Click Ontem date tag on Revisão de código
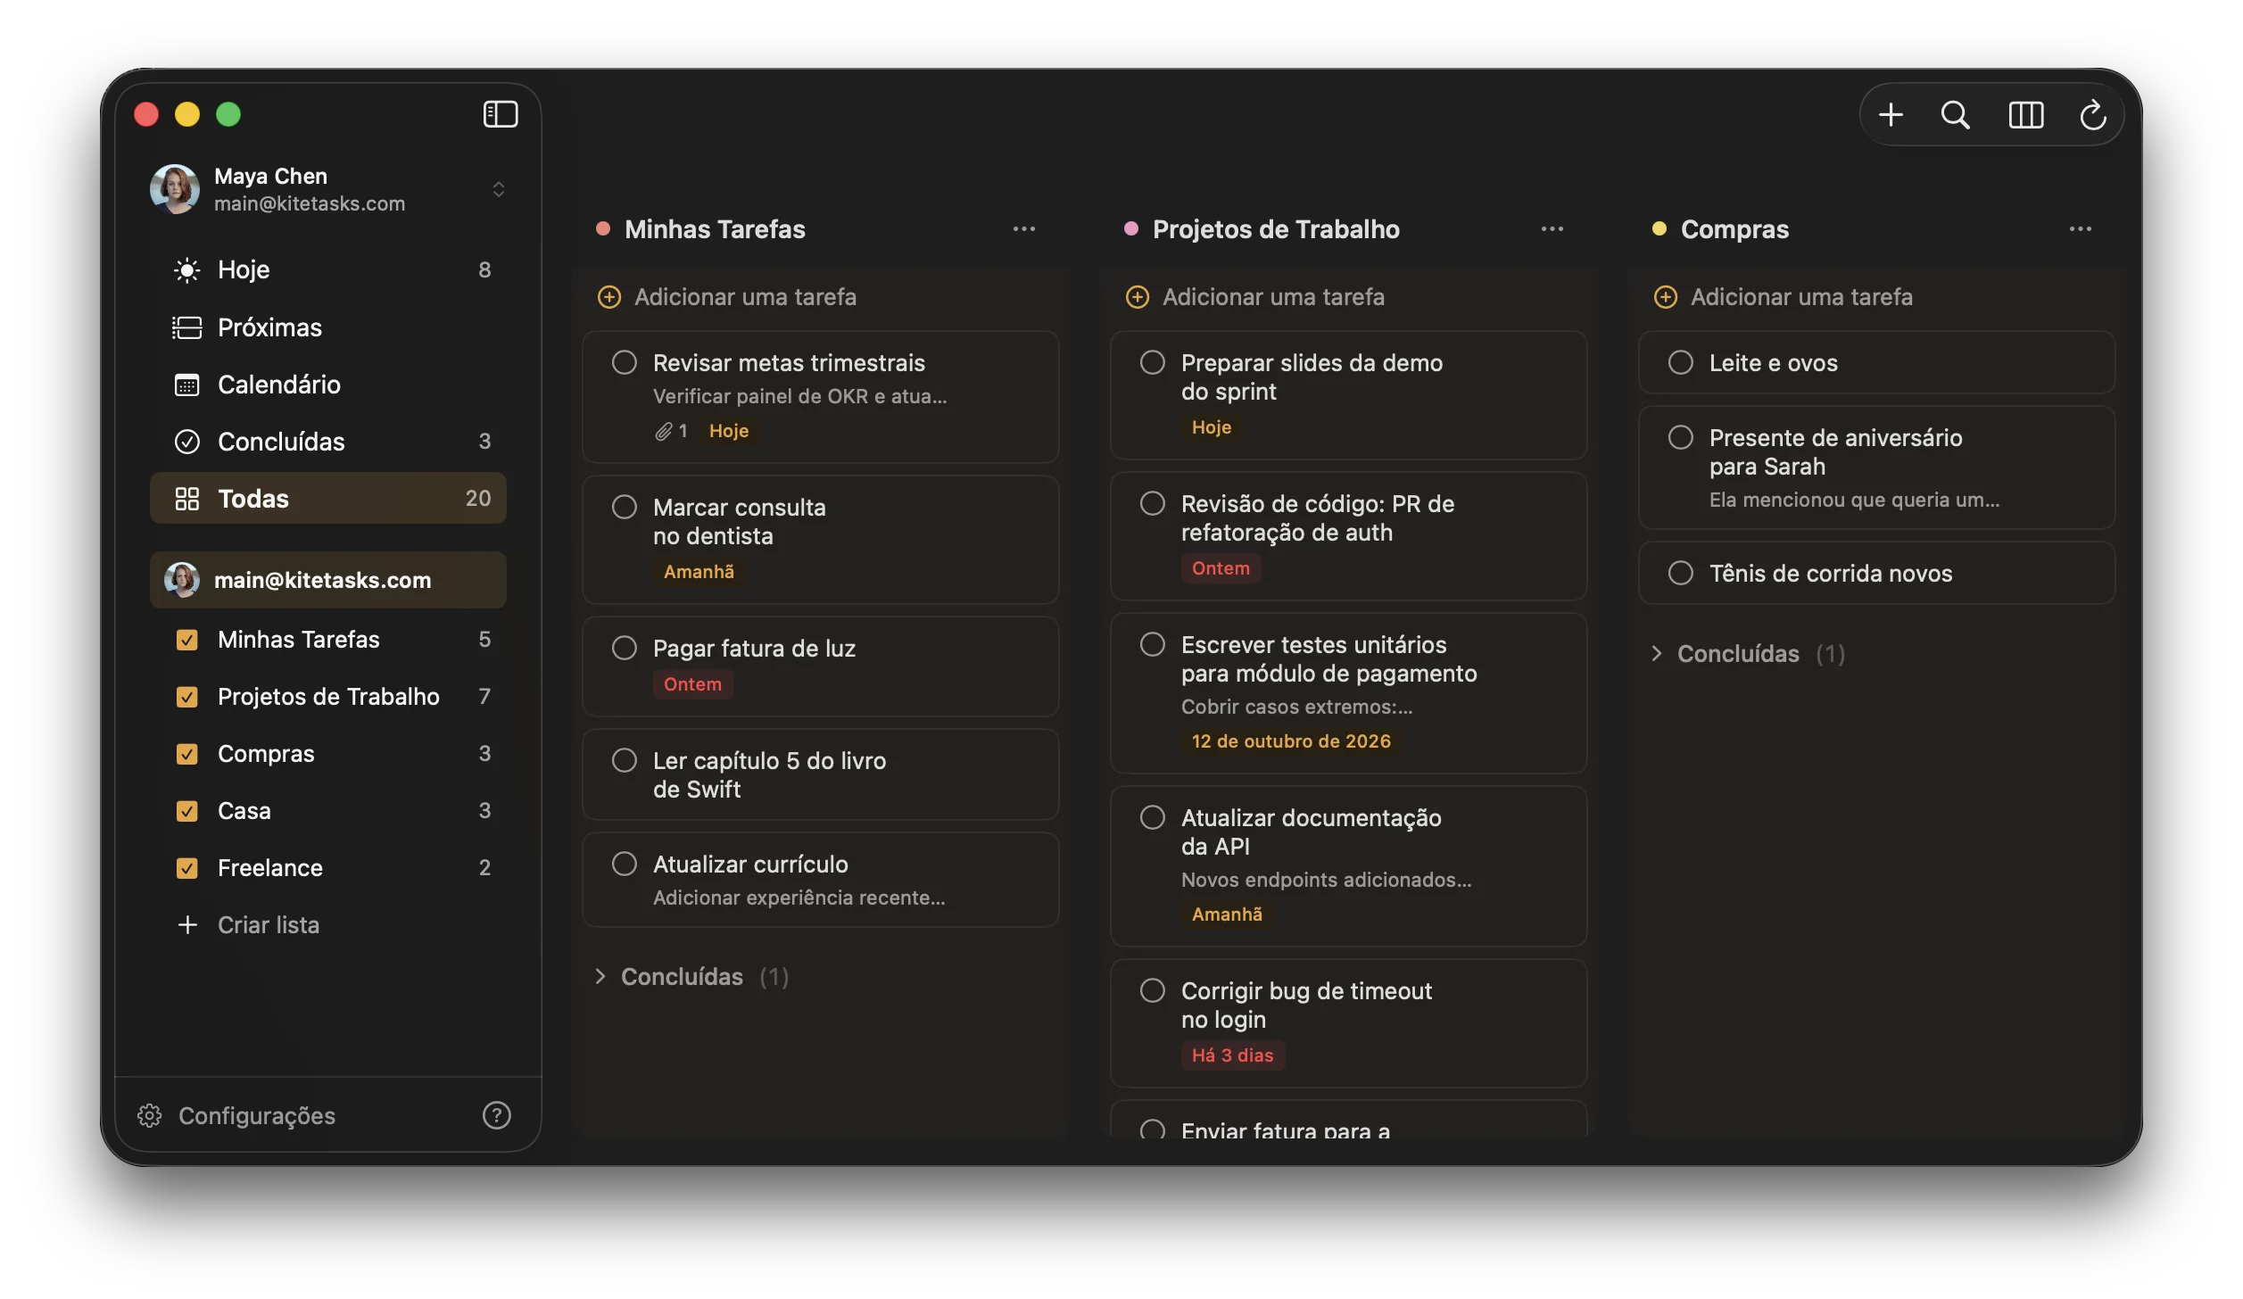Viewport: 2243px width, 1299px height. click(x=1221, y=568)
